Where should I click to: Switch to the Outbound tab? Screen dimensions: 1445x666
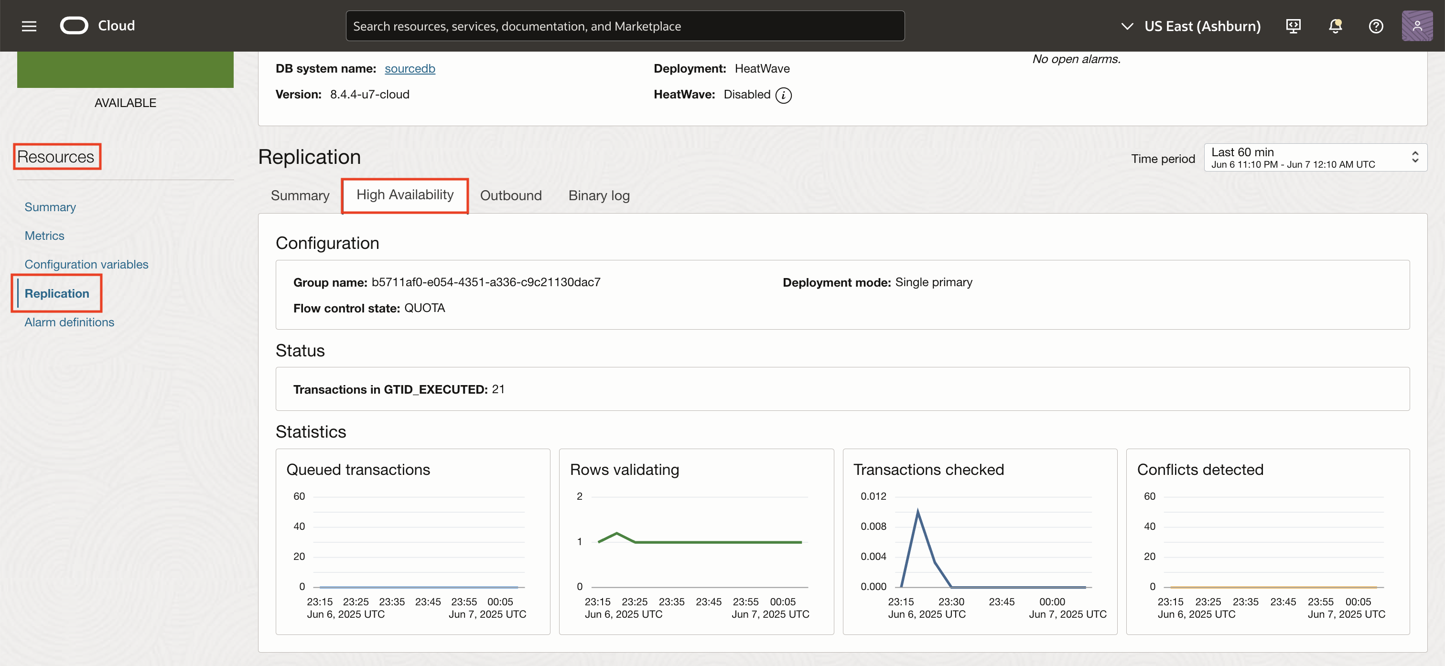pos(510,195)
